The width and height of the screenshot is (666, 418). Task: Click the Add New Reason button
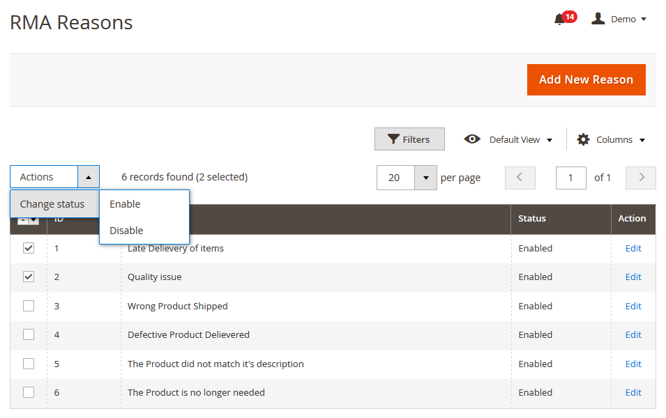(x=586, y=79)
